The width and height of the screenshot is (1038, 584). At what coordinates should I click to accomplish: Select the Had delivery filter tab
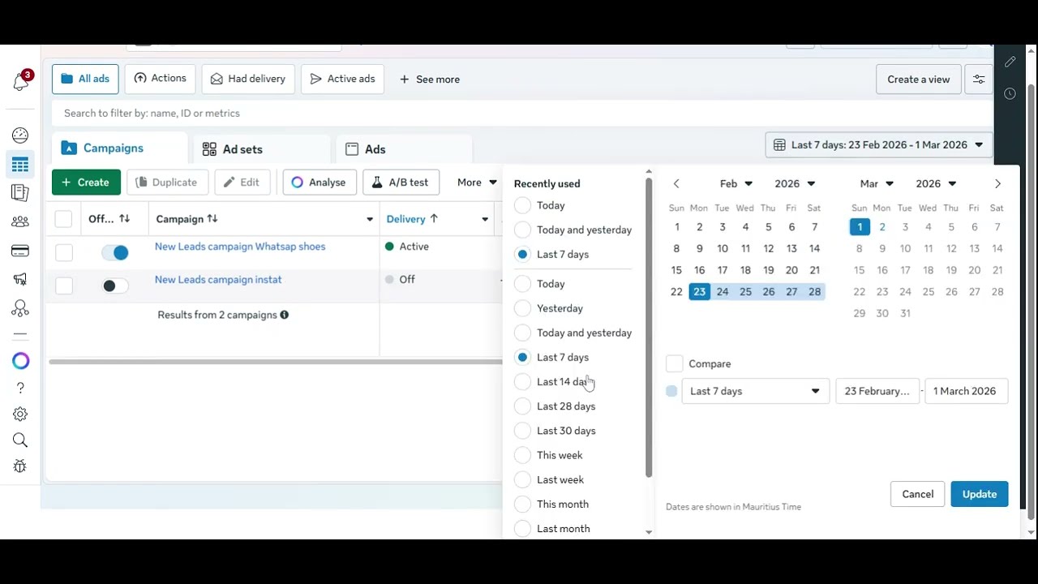click(248, 79)
